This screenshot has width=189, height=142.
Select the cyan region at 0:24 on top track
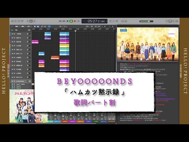(x=48, y=34)
